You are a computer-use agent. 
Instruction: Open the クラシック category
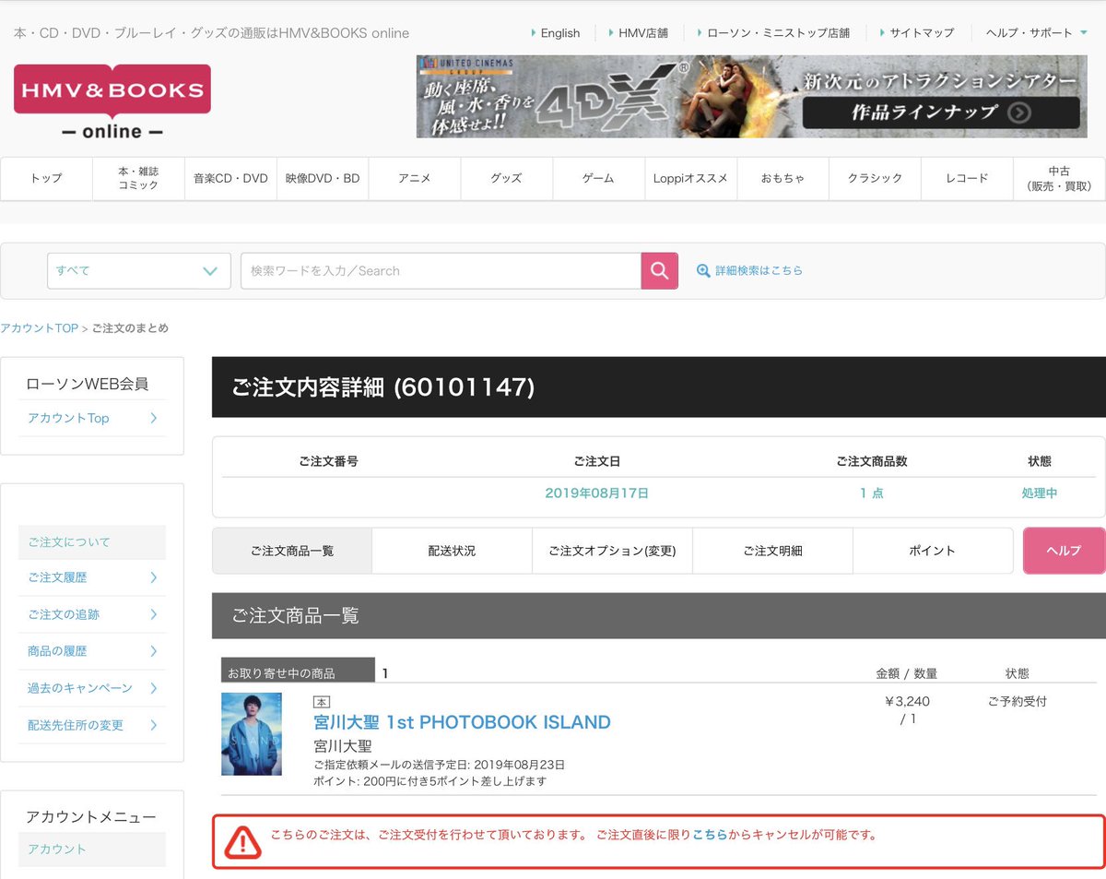(x=875, y=178)
